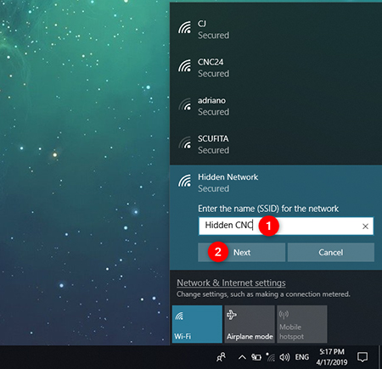Open the People icon in taskbar

coord(221,357)
